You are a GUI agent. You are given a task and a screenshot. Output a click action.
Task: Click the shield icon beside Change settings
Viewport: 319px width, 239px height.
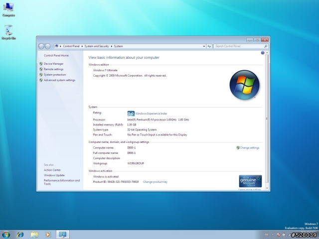(238, 148)
